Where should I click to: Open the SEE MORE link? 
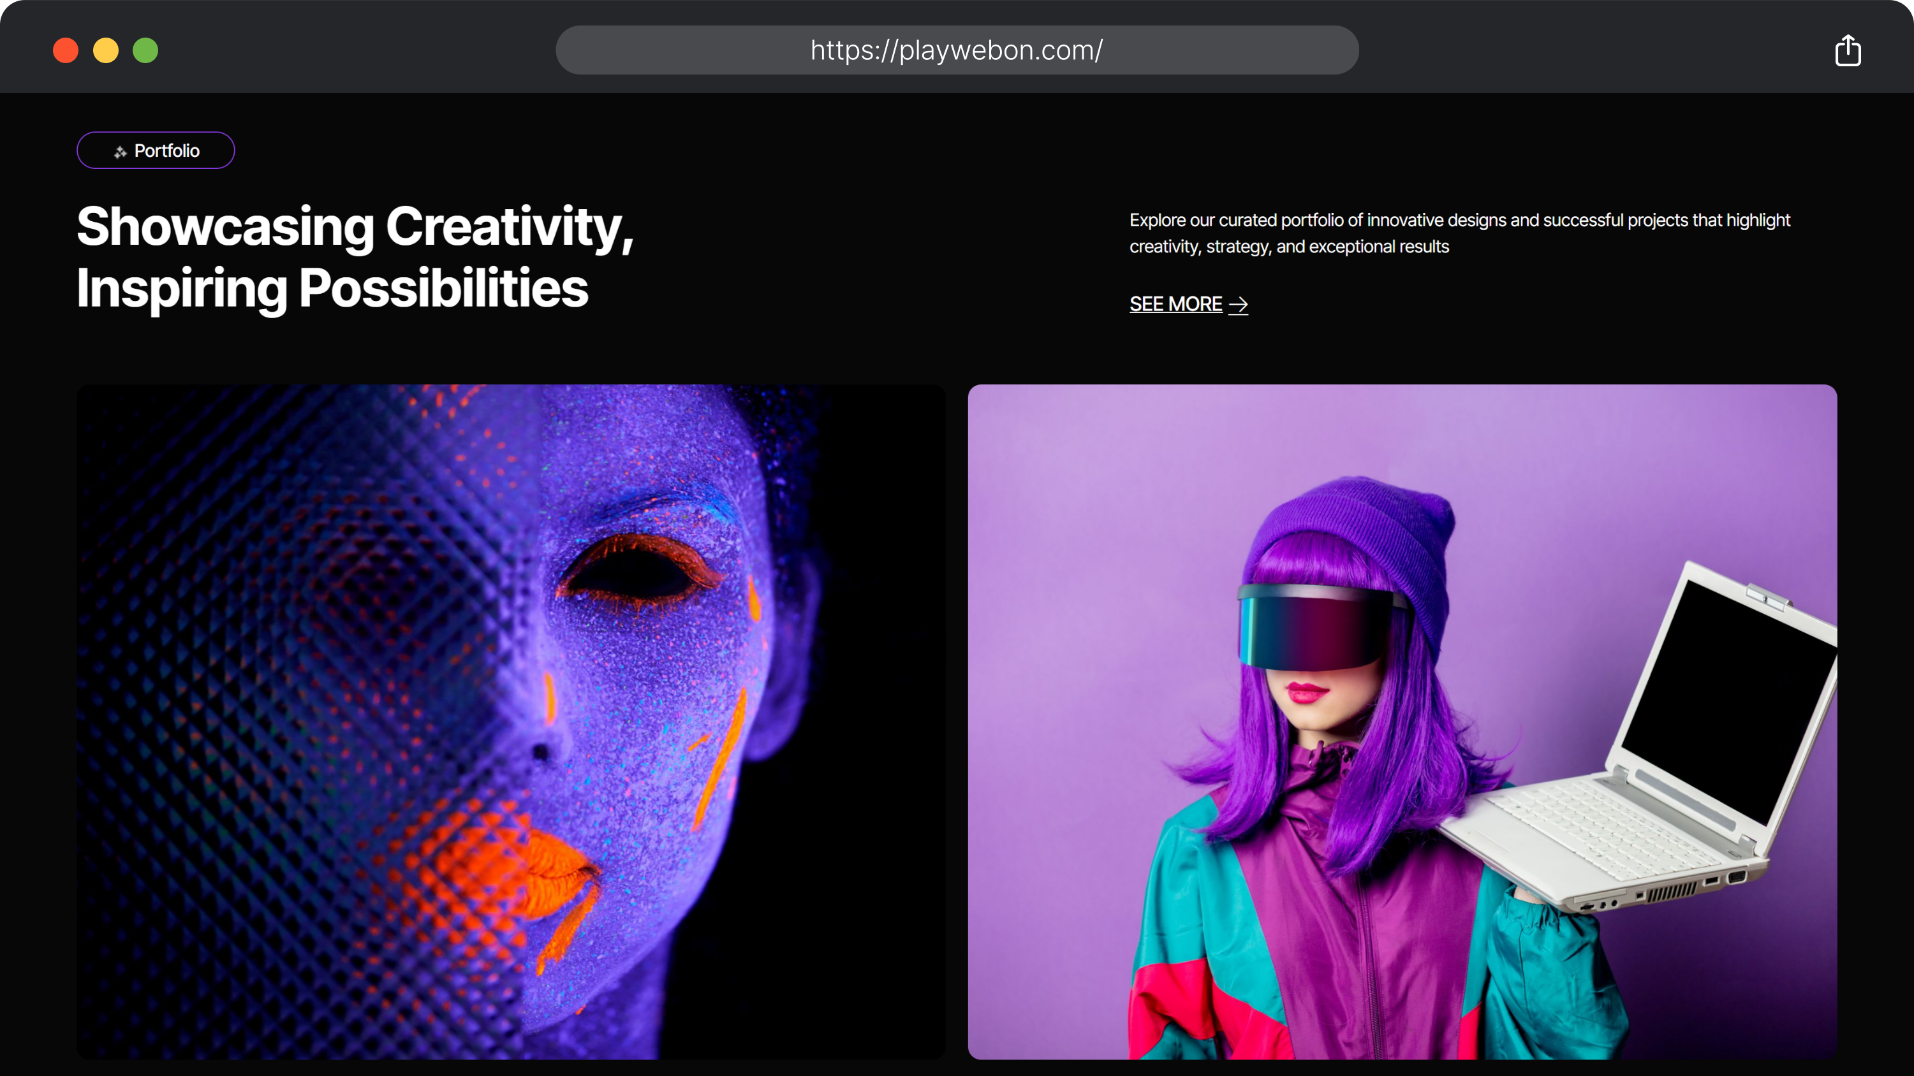click(1175, 305)
